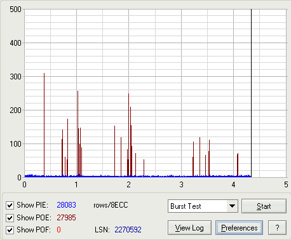
Task: Click the x-axis label 3
Action: [x=181, y=185]
